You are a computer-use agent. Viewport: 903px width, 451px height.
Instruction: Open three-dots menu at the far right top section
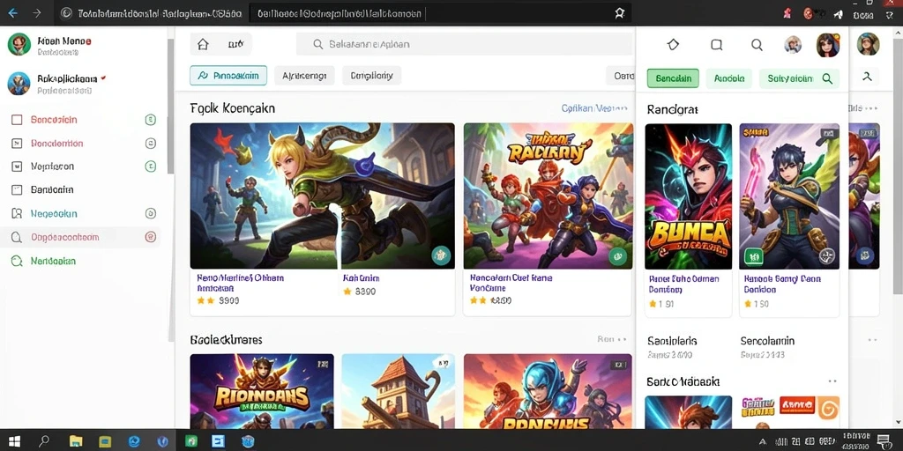(872, 108)
